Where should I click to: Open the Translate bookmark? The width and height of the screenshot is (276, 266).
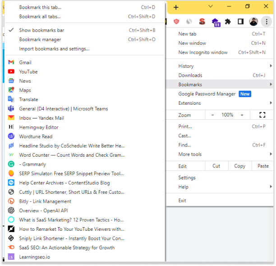click(84, 99)
